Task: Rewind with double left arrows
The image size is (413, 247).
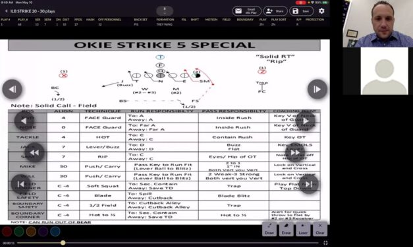Action: point(34,152)
